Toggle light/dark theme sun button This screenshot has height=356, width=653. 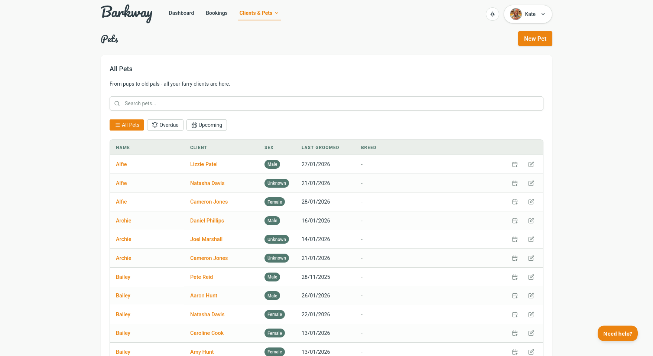coord(493,14)
